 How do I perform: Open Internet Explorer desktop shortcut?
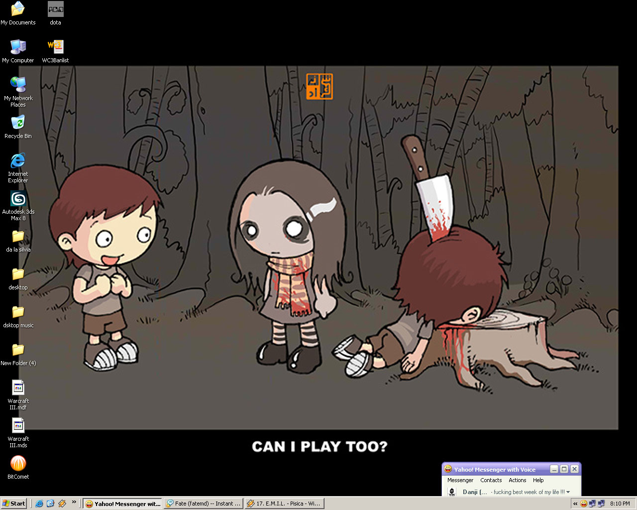coord(18,168)
